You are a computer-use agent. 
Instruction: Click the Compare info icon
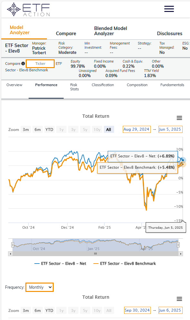23,64
